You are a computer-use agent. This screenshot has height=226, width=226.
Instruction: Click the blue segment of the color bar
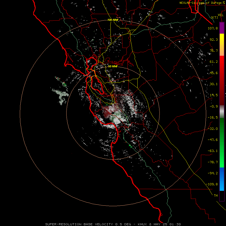[222, 179]
